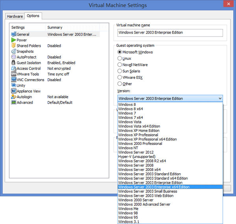Click the Shared Folders icon
This screenshot has height=224, width=236.
click(x=13, y=46)
